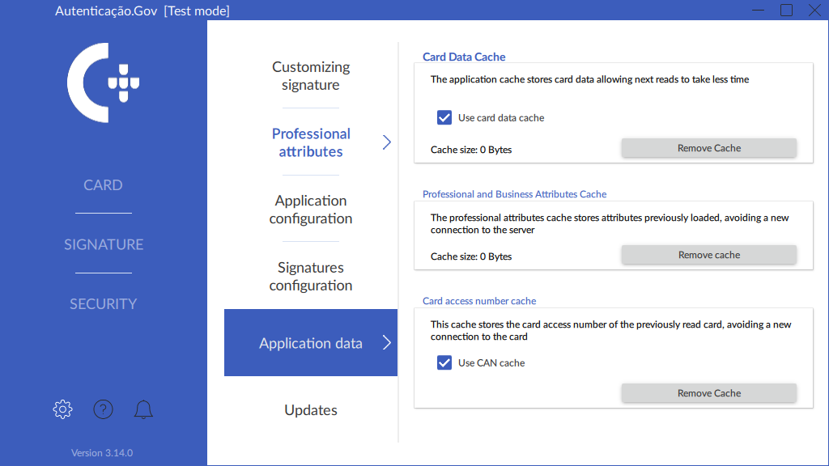Open the CARD menu section
The height and width of the screenshot is (466, 829).
[x=104, y=185]
